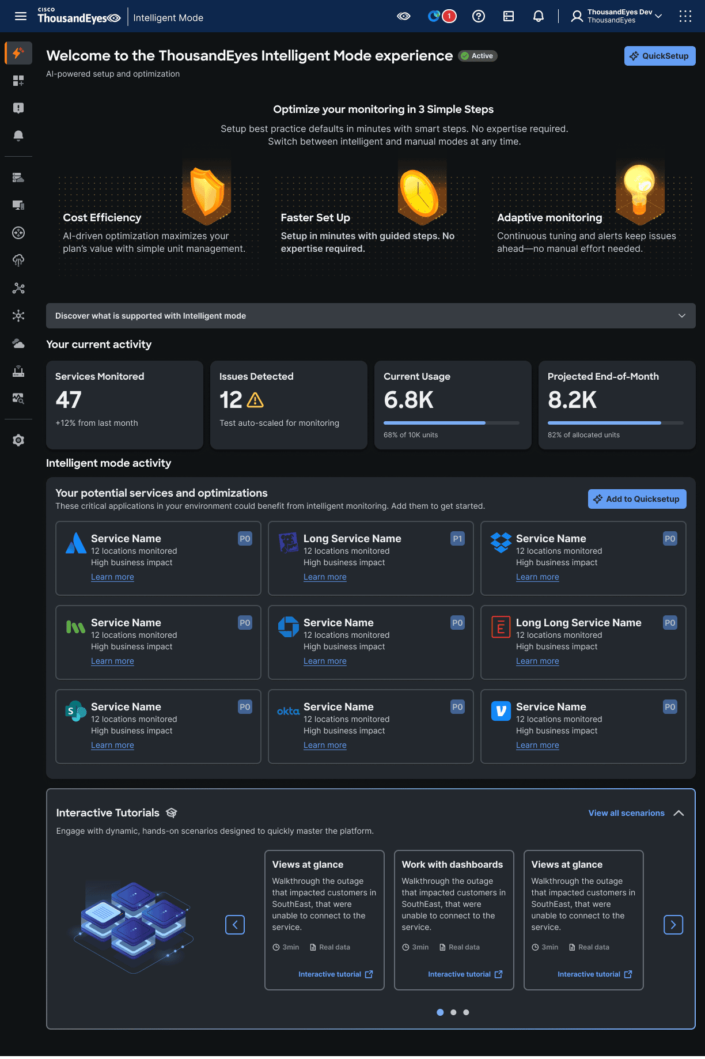The width and height of the screenshot is (705, 1059).
Task: Expand 'Discover what is supported with Intelligent mode'
Action: pos(371,316)
